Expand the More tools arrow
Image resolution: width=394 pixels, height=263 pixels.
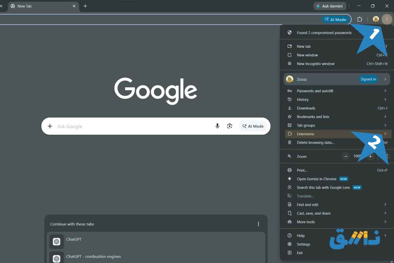(385, 222)
